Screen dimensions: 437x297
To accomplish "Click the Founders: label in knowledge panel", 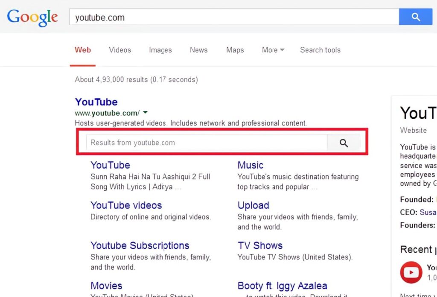I will [x=417, y=225].
